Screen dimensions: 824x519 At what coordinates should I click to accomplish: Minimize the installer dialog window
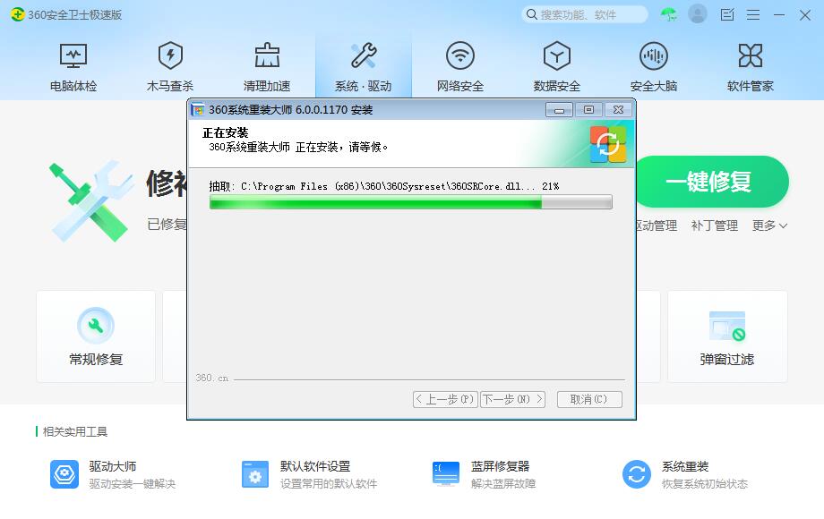coord(559,110)
